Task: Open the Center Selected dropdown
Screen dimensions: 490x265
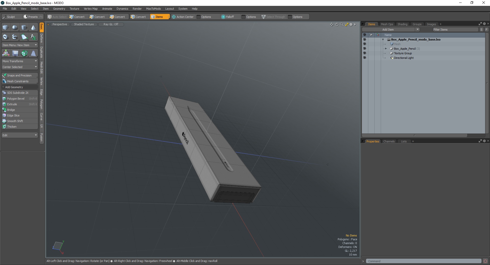Action: (20, 67)
